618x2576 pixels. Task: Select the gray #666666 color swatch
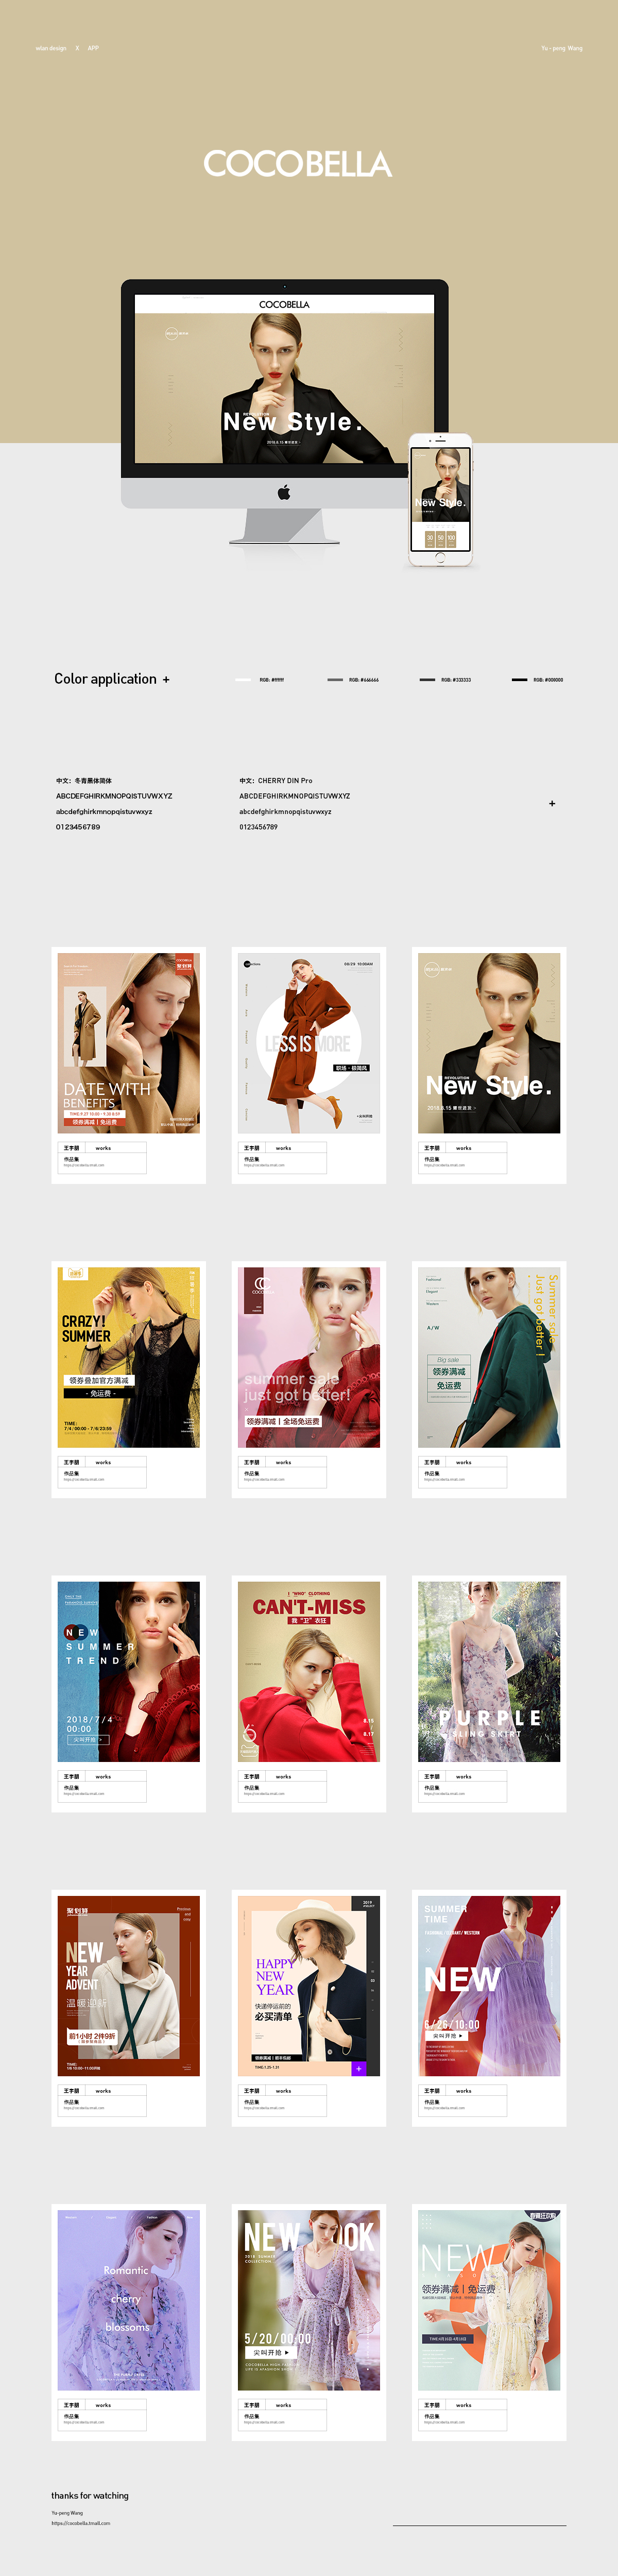(335, 680)
